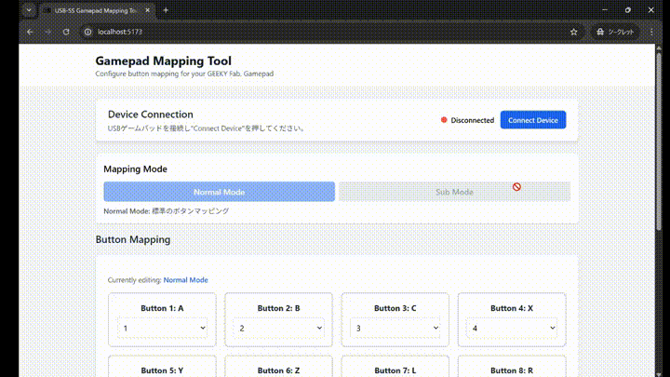Image resolution: width=670 pixels, height=377 pixels.
Task: Select Normal Mode mapping
Action: pos(220,192)
